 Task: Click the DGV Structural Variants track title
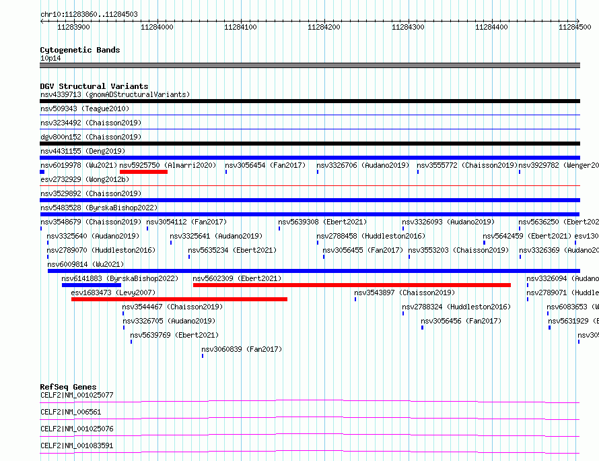point(94,86)
